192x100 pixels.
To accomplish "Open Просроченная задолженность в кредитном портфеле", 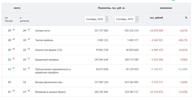I will click(53, 71).
